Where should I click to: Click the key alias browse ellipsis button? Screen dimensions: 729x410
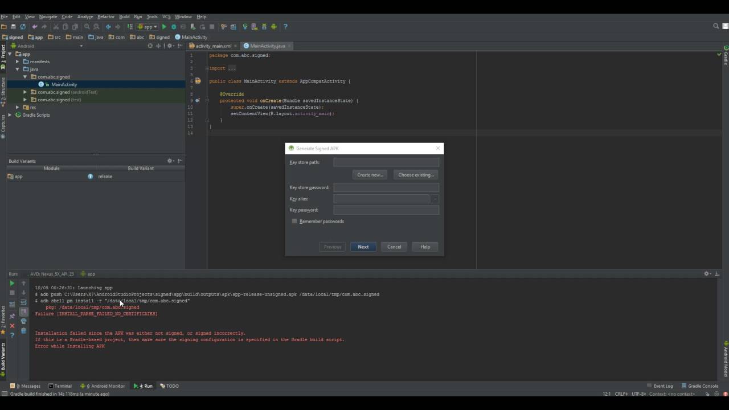(x=435, y=199)
